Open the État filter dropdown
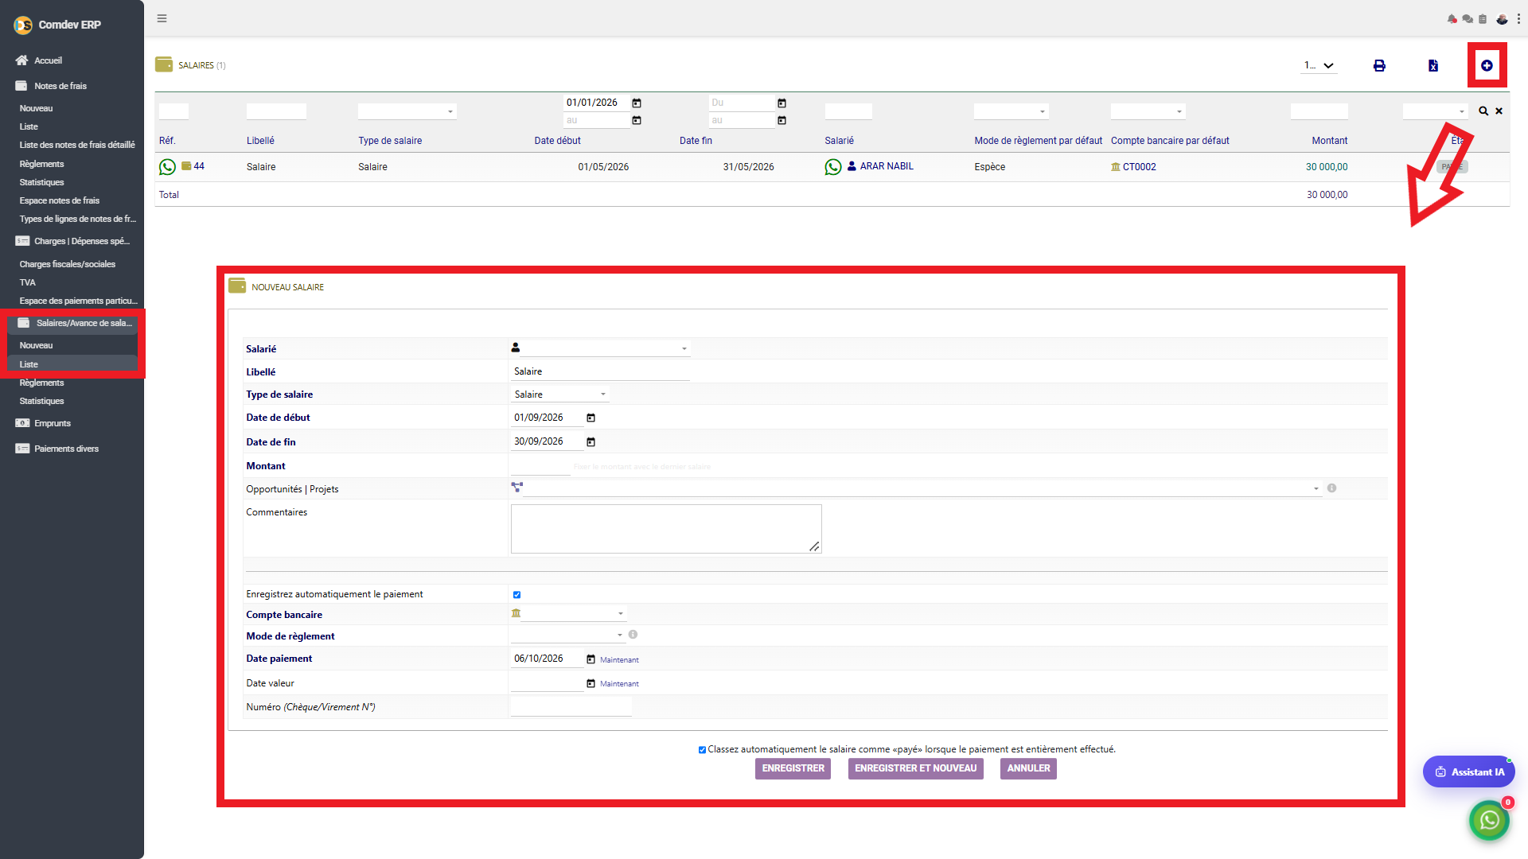 (x=1435, y=111)
